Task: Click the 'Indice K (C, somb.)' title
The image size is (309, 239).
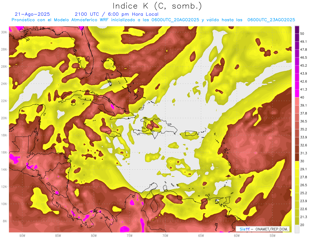Action: coord(157,6)
